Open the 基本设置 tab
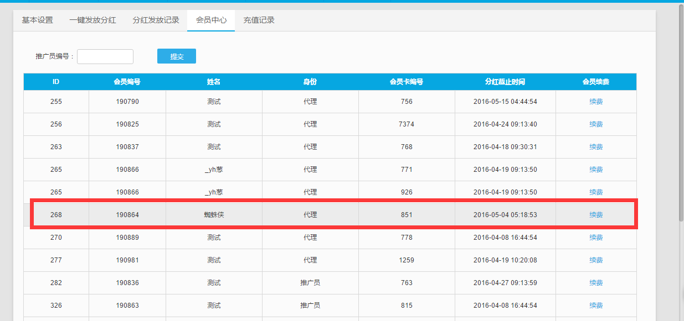684x321 pixels. pyautogui.click(x=37, y=20)
